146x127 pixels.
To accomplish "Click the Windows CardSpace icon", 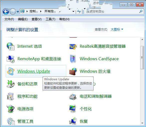I will coord(73,59).
